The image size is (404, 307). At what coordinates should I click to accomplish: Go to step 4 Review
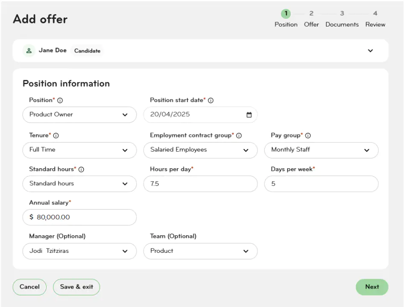375,18
